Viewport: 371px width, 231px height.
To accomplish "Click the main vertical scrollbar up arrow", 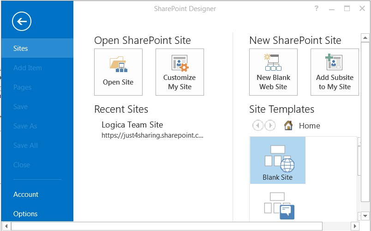I will pyautogui.click(x=365, y=38).
